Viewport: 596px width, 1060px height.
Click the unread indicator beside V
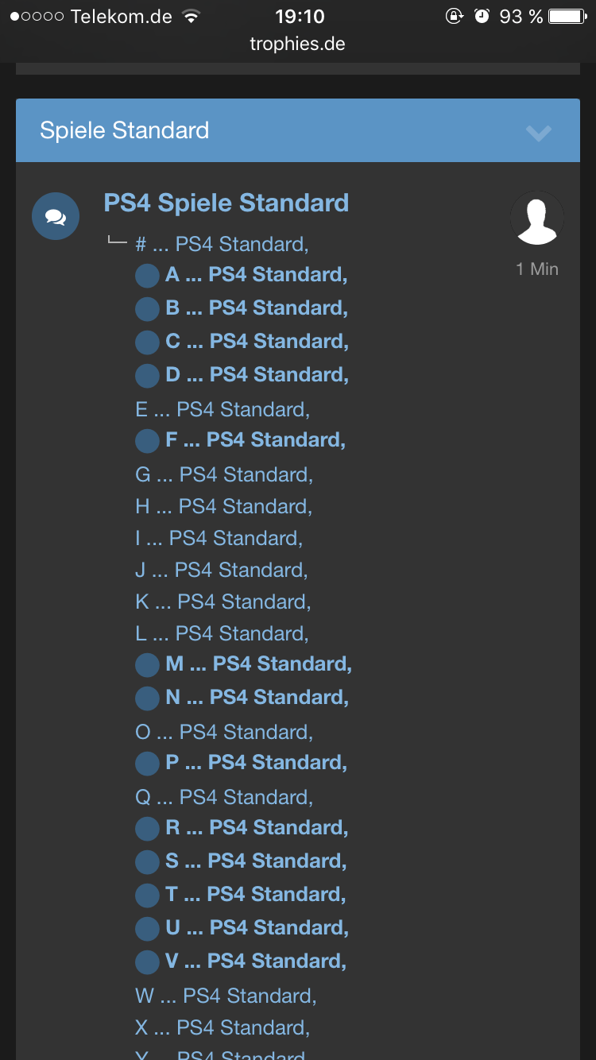click(x=147, y=962)
